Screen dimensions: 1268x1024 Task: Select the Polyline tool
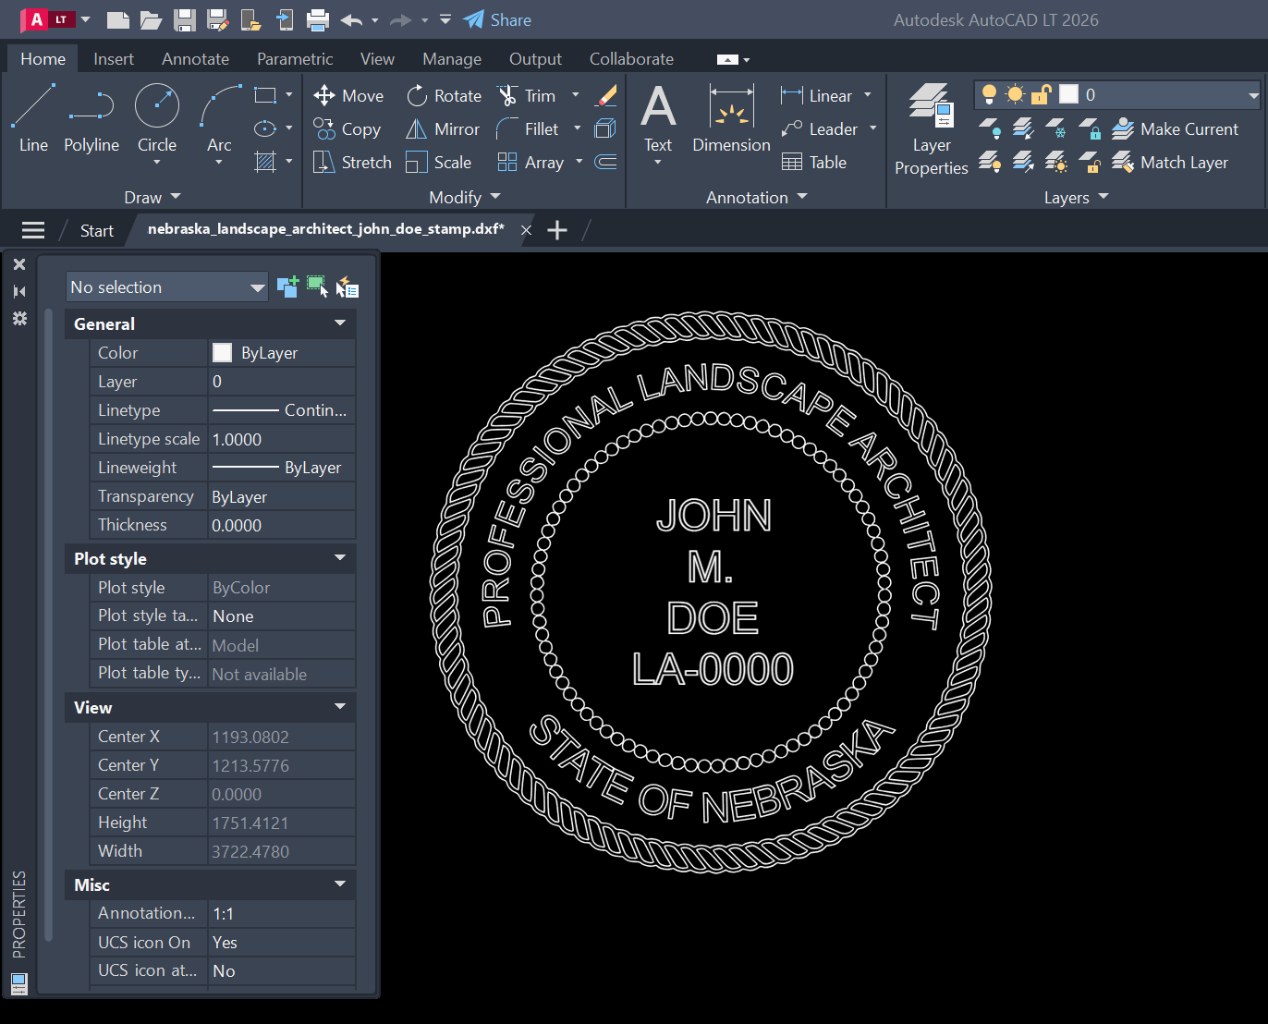(91, 117)
